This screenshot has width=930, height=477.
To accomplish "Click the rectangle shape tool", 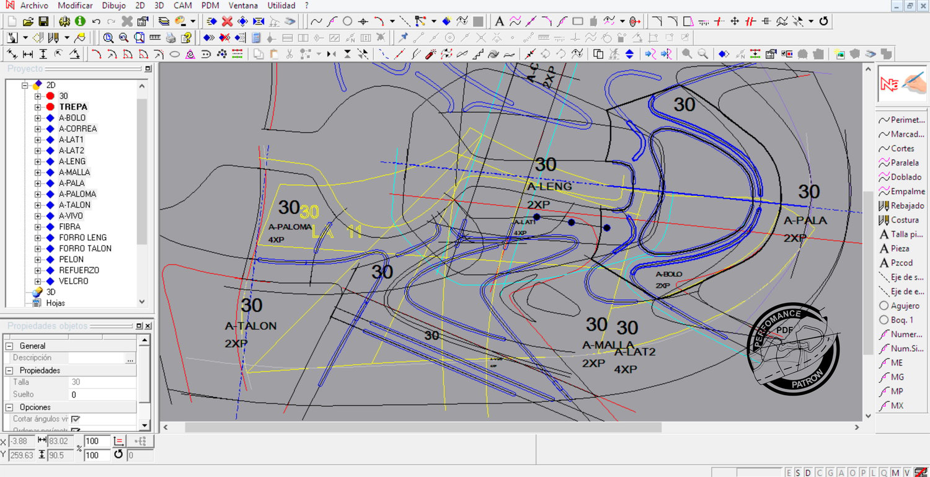I will (578, 21).
